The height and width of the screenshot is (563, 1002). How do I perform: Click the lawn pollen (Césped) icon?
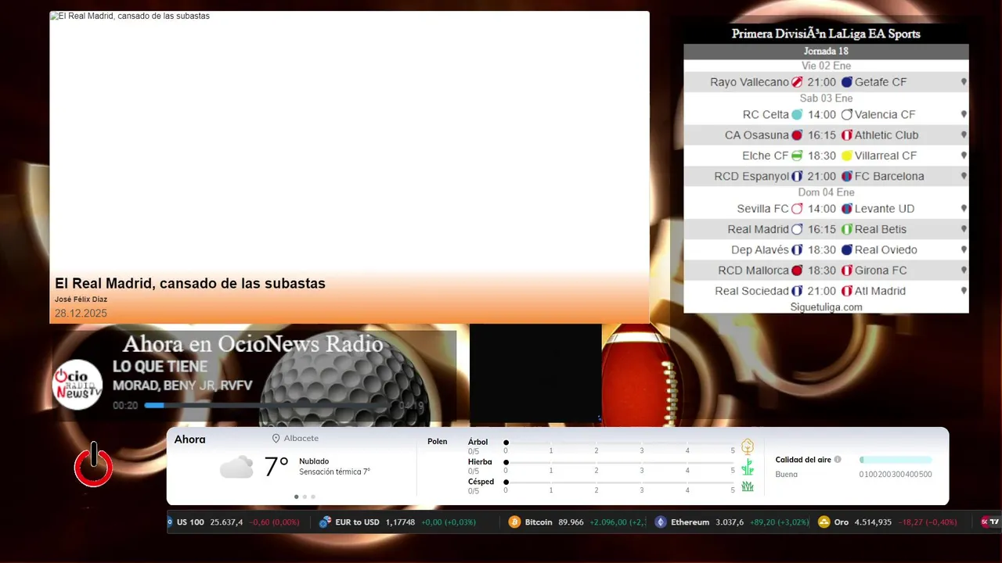coord(748,486)
